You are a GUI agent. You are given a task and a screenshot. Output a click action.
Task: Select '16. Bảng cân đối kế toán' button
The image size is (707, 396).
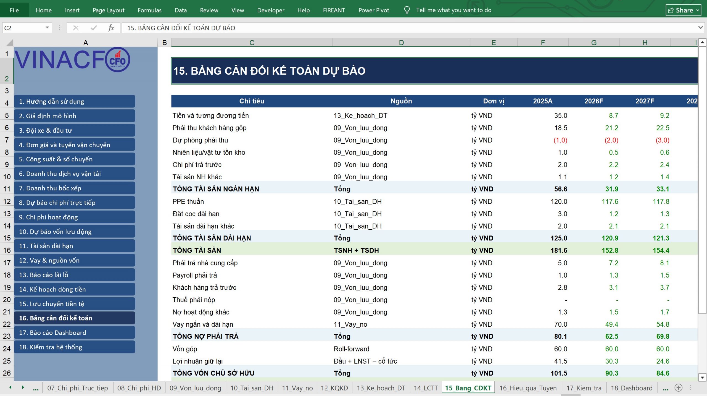pyautogui.click(x=75, y=318)
